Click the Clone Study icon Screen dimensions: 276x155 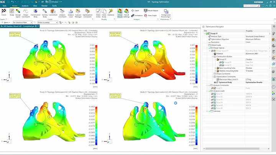pyautogui.click(x=104, y=12)
